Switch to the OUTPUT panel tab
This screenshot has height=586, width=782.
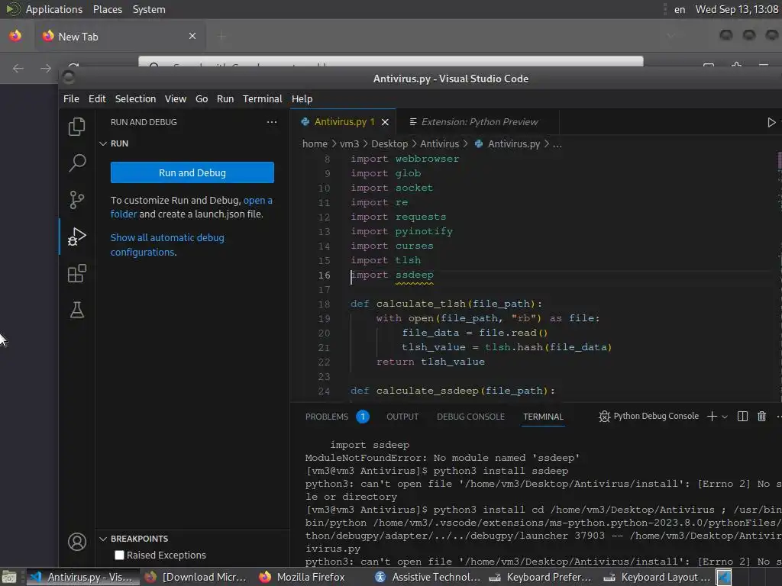pos(402,417)
